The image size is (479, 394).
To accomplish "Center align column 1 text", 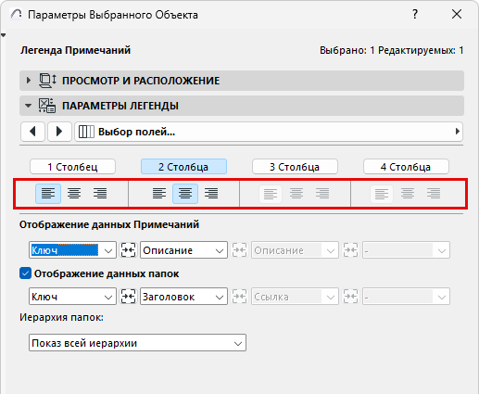I will 74,194.
